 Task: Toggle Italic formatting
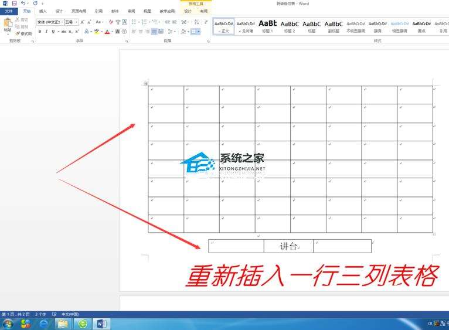pyautogui.click(x=46, y=32)
